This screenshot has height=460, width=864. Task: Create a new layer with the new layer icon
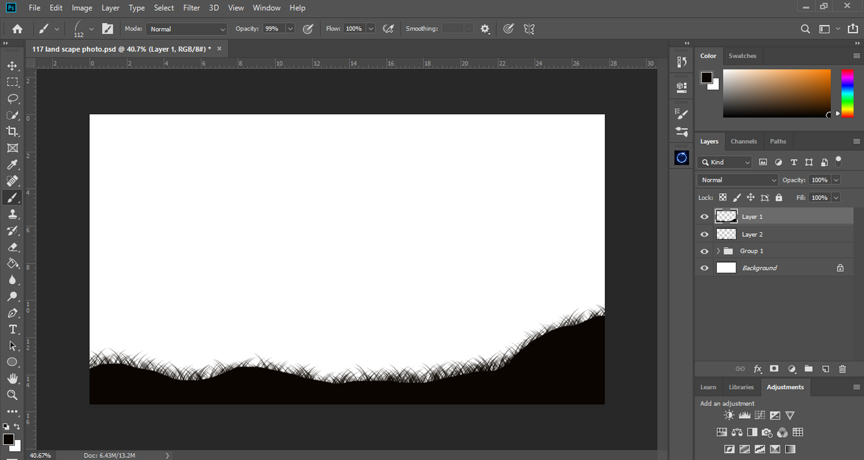click(x=825, y=369)
